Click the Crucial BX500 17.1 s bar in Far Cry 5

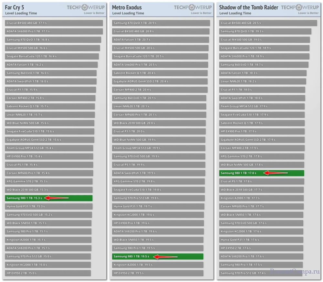click(54, 23)
